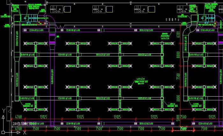
Task: Select the vertical 5999 dimension text
Action: (x=178, y=118)
